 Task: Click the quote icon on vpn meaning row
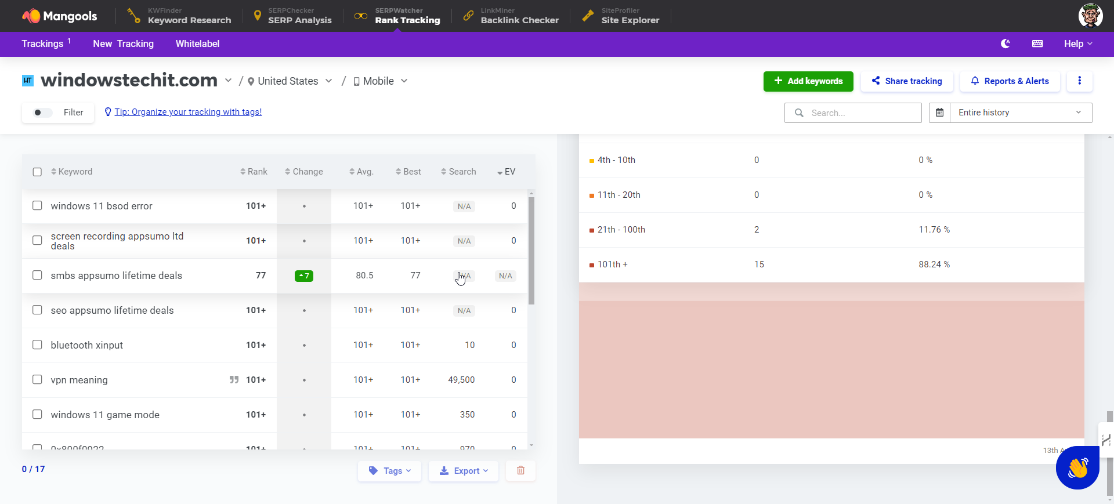click(x=234, y=380)
